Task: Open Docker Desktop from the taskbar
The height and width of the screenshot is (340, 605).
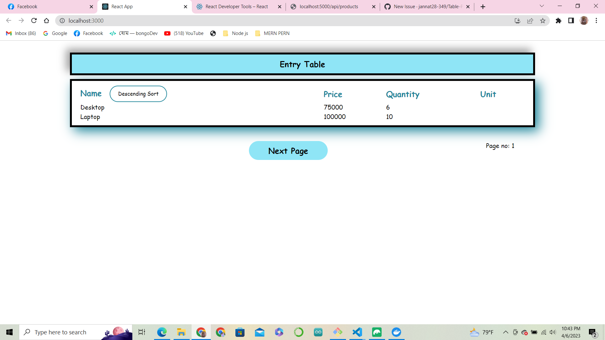Action: (396, 332)
